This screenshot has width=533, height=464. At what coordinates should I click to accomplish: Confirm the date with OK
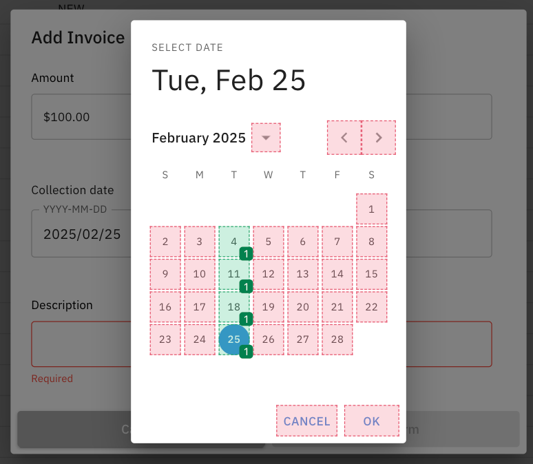pos(371,421)
